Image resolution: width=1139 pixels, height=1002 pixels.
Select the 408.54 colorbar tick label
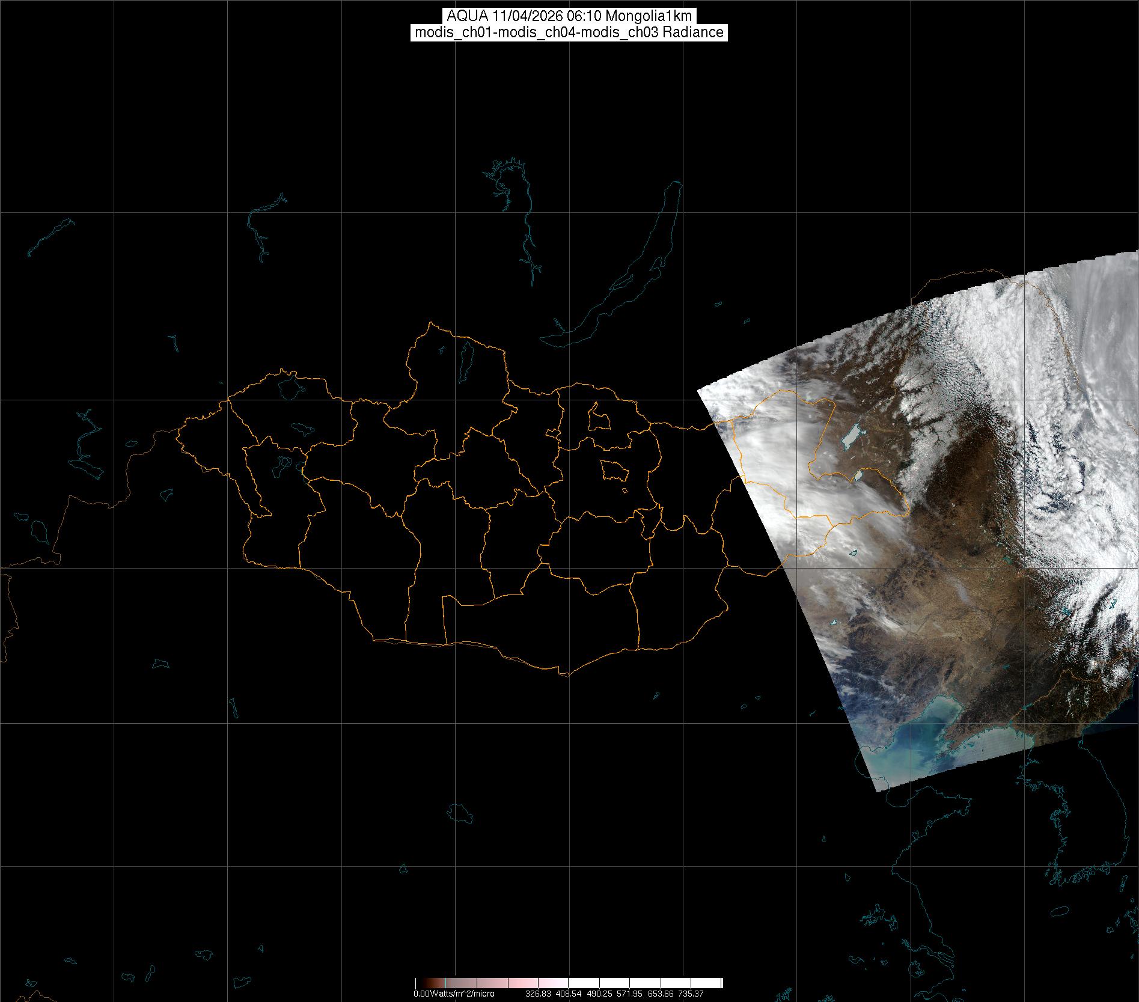coord(569,994)
